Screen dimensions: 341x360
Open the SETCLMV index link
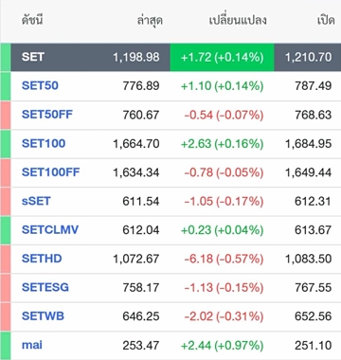(50, 229)
